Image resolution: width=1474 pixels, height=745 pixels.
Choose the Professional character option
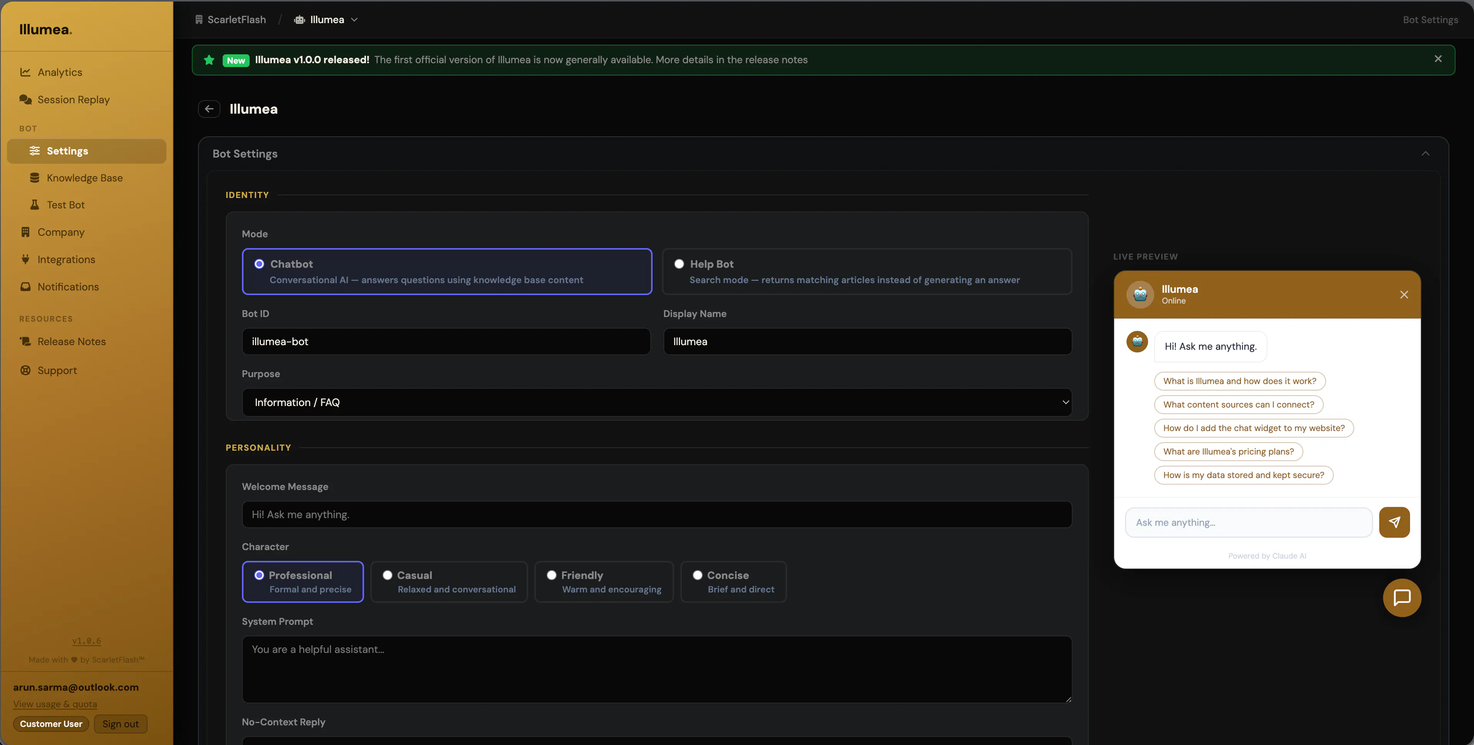tap(303, 582)
